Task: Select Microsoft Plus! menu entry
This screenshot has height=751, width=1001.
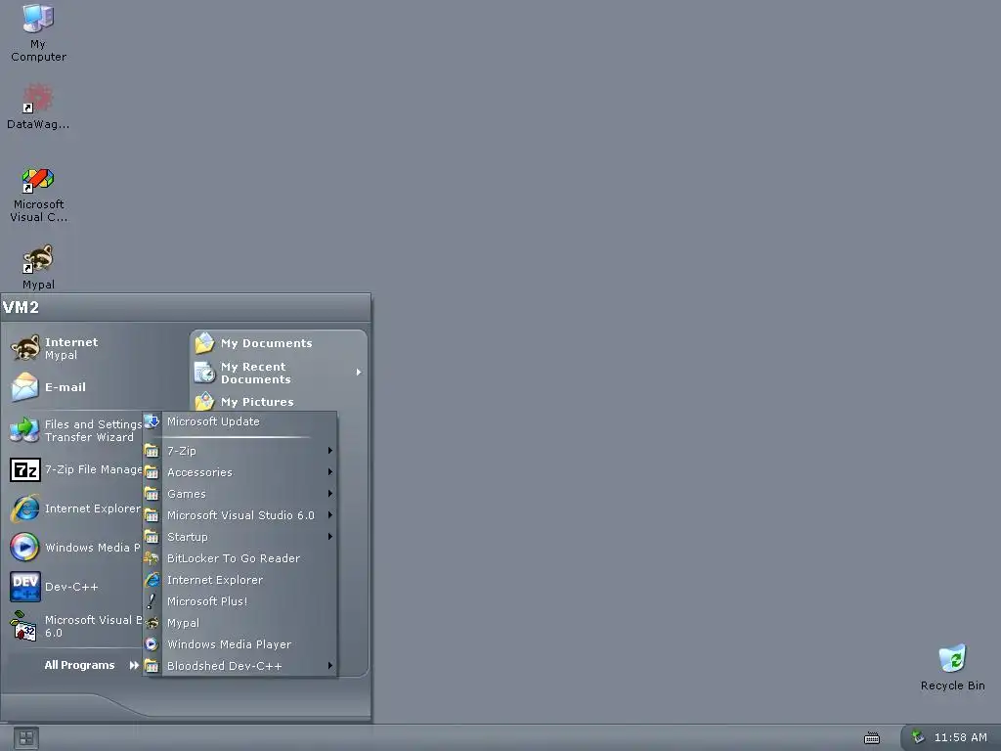Action: (x=240, y=601)
